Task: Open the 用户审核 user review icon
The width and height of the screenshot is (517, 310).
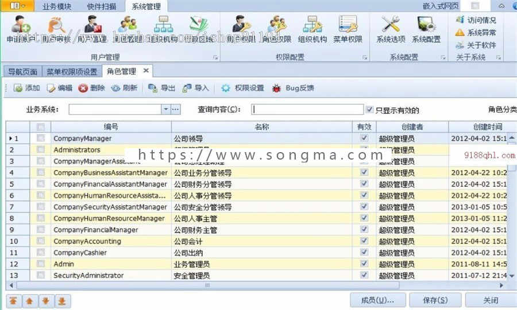Action: (x=56, y=30)
